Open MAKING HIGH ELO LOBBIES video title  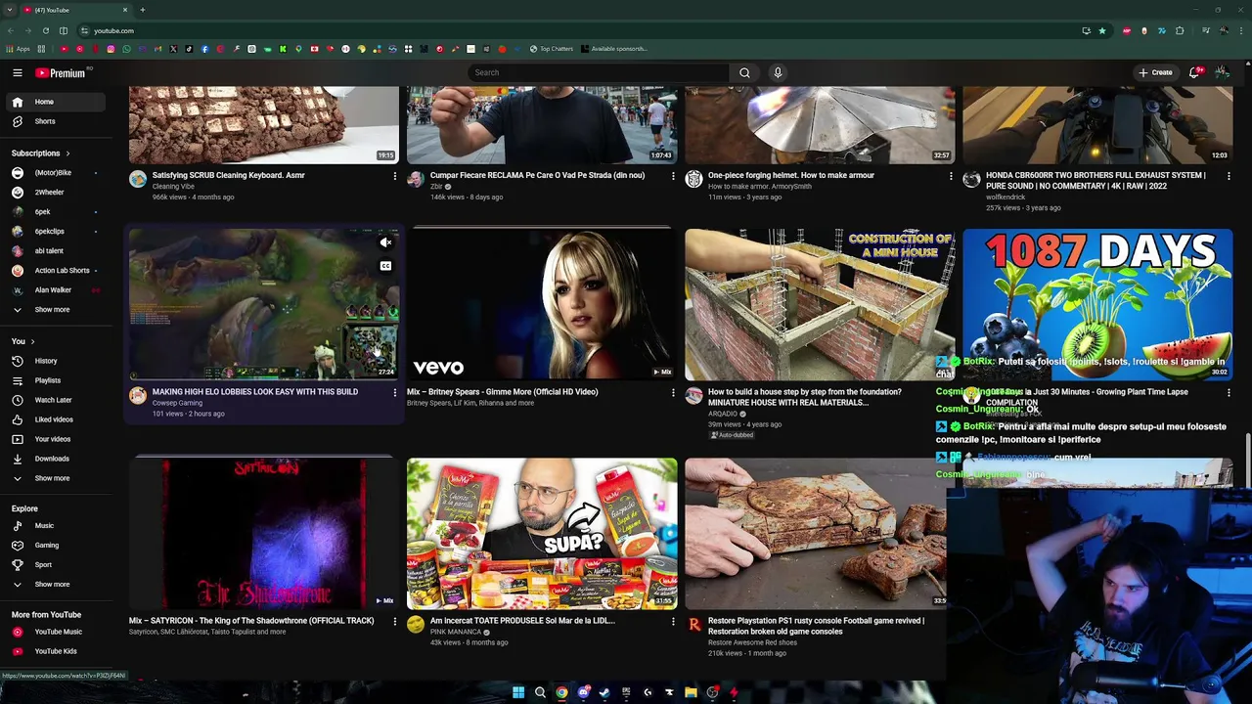coord(255,392)
